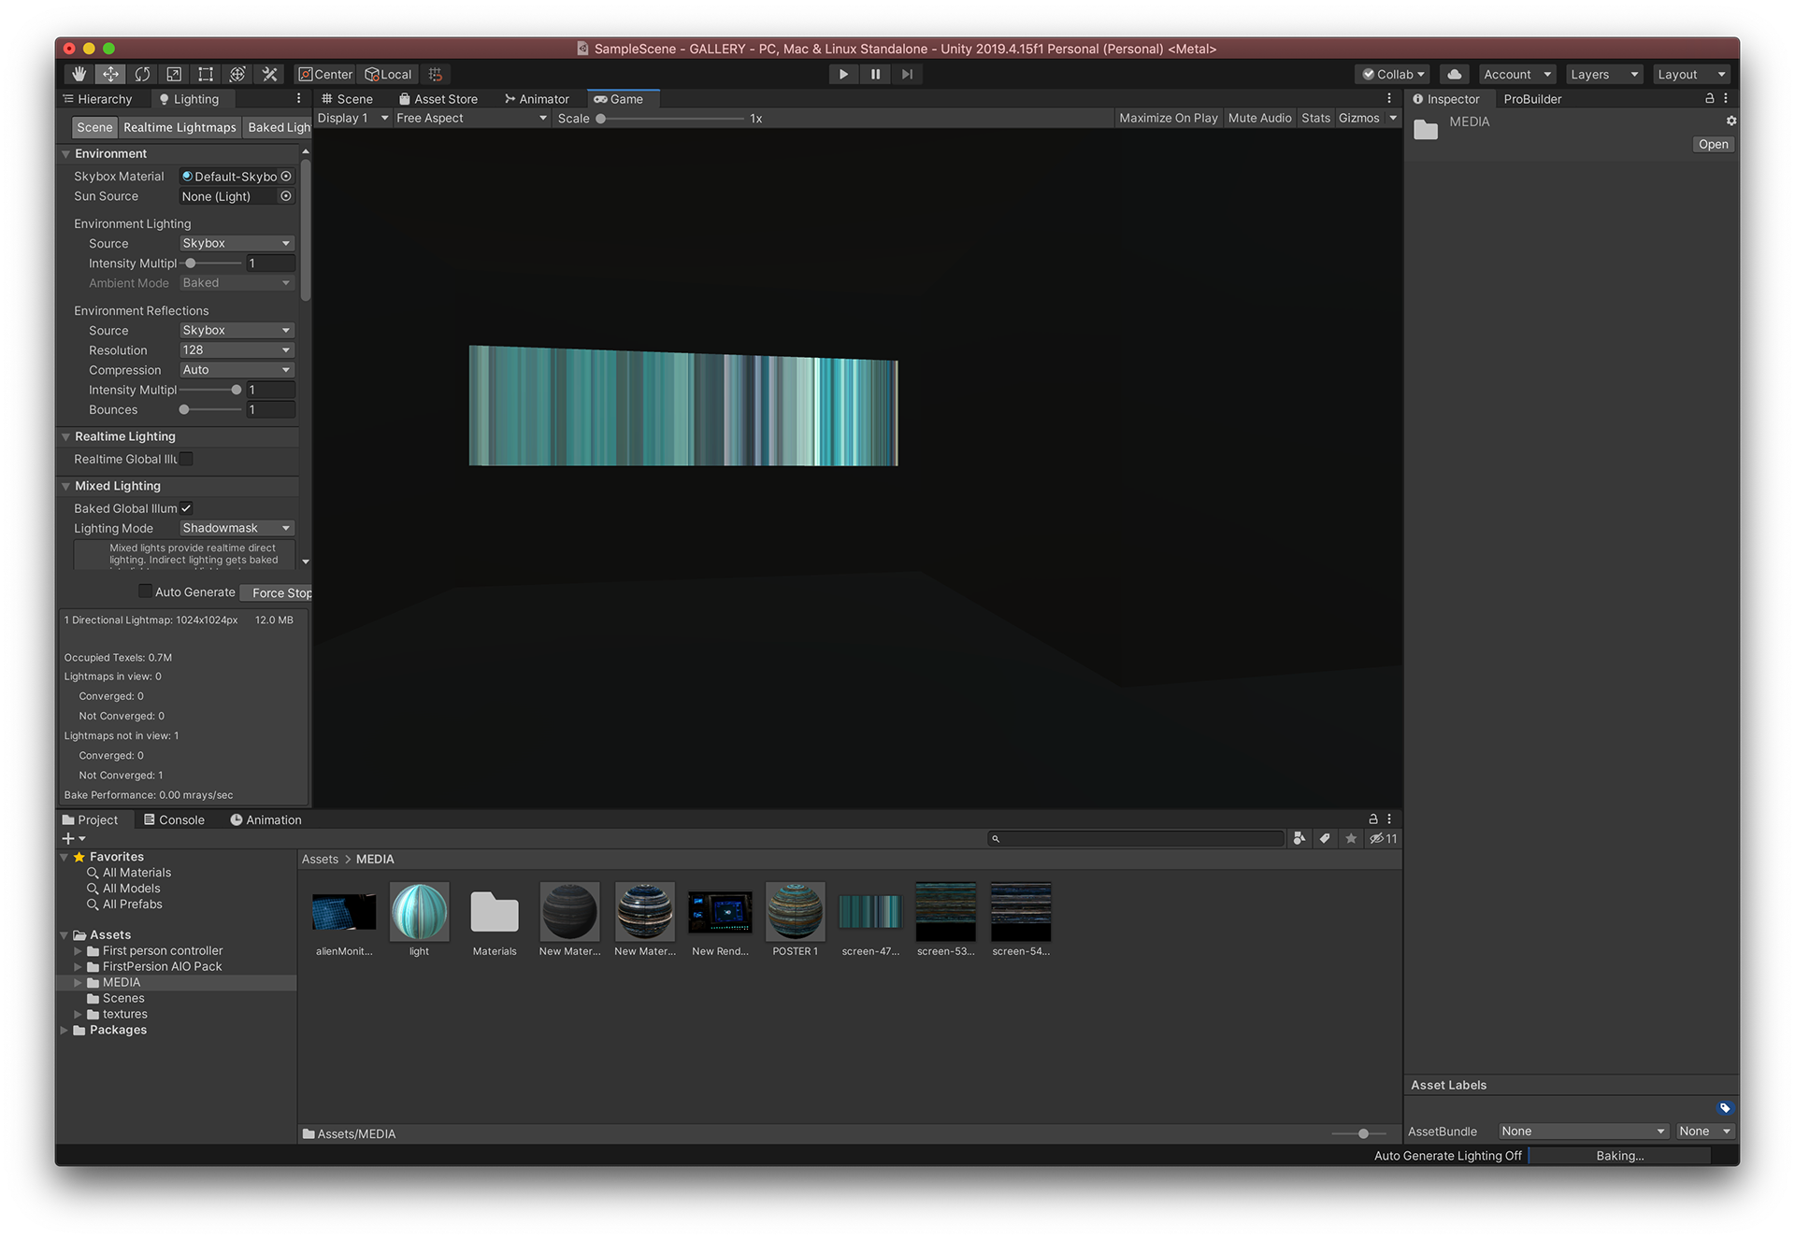This screenshot has height=1239, width=1795.
Task: Adjust the asset thumbnail size slider
Action: pyautogui.click(x=1360, y=1133)
